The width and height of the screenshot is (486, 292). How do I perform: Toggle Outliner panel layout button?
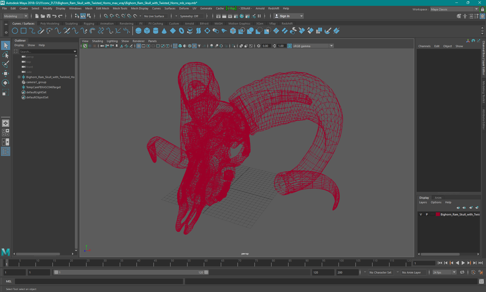pyautogui.click(x=6, y=151)
